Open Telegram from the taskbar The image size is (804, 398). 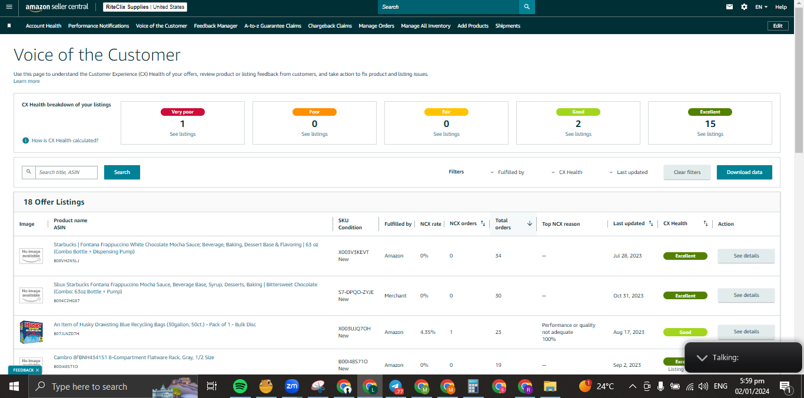[x=396, y=386]
